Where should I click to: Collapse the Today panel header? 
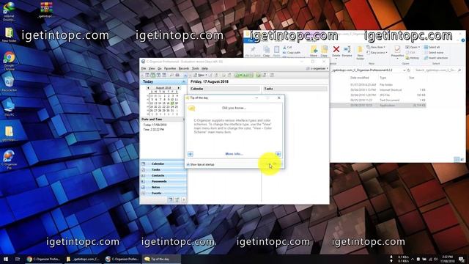click(x=184, y=81)
